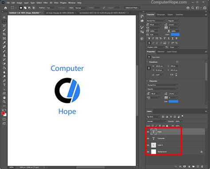The height and width of the screenshot is (169, 210).
Task: Select the Horizontal Type tool
Action: (x=4, y=85)
